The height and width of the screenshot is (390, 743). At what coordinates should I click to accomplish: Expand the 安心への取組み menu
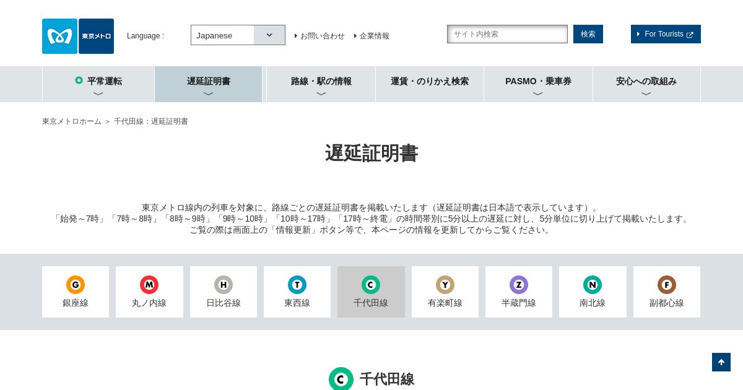point(646,84)
